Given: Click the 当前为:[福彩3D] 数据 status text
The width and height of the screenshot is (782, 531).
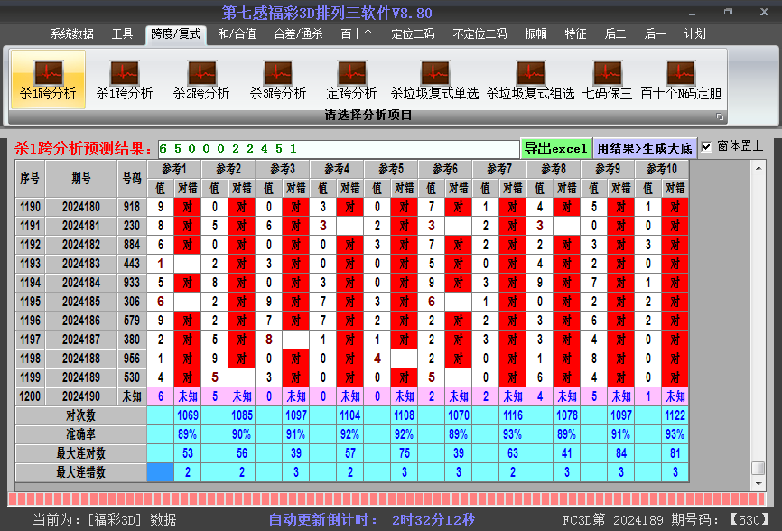Looking at the screenshot, I should 104,520.
